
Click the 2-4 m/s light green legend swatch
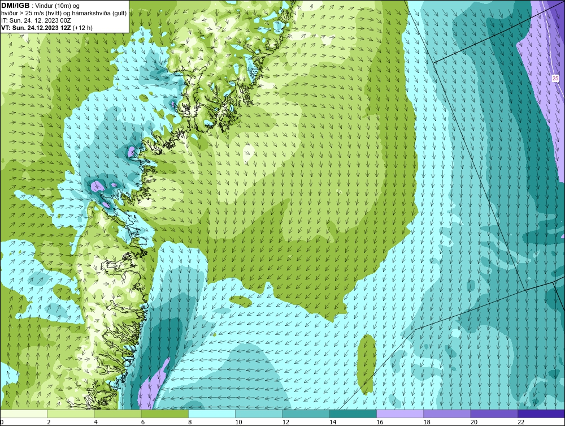click(71, 414)
